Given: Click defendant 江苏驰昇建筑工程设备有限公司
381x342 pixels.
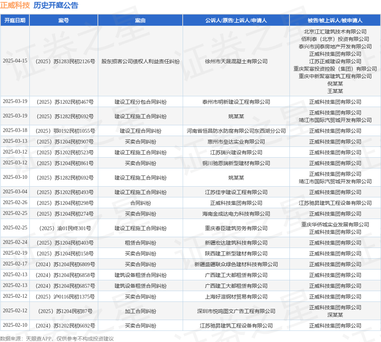Looking at the screenshot, I should [335, 203].
